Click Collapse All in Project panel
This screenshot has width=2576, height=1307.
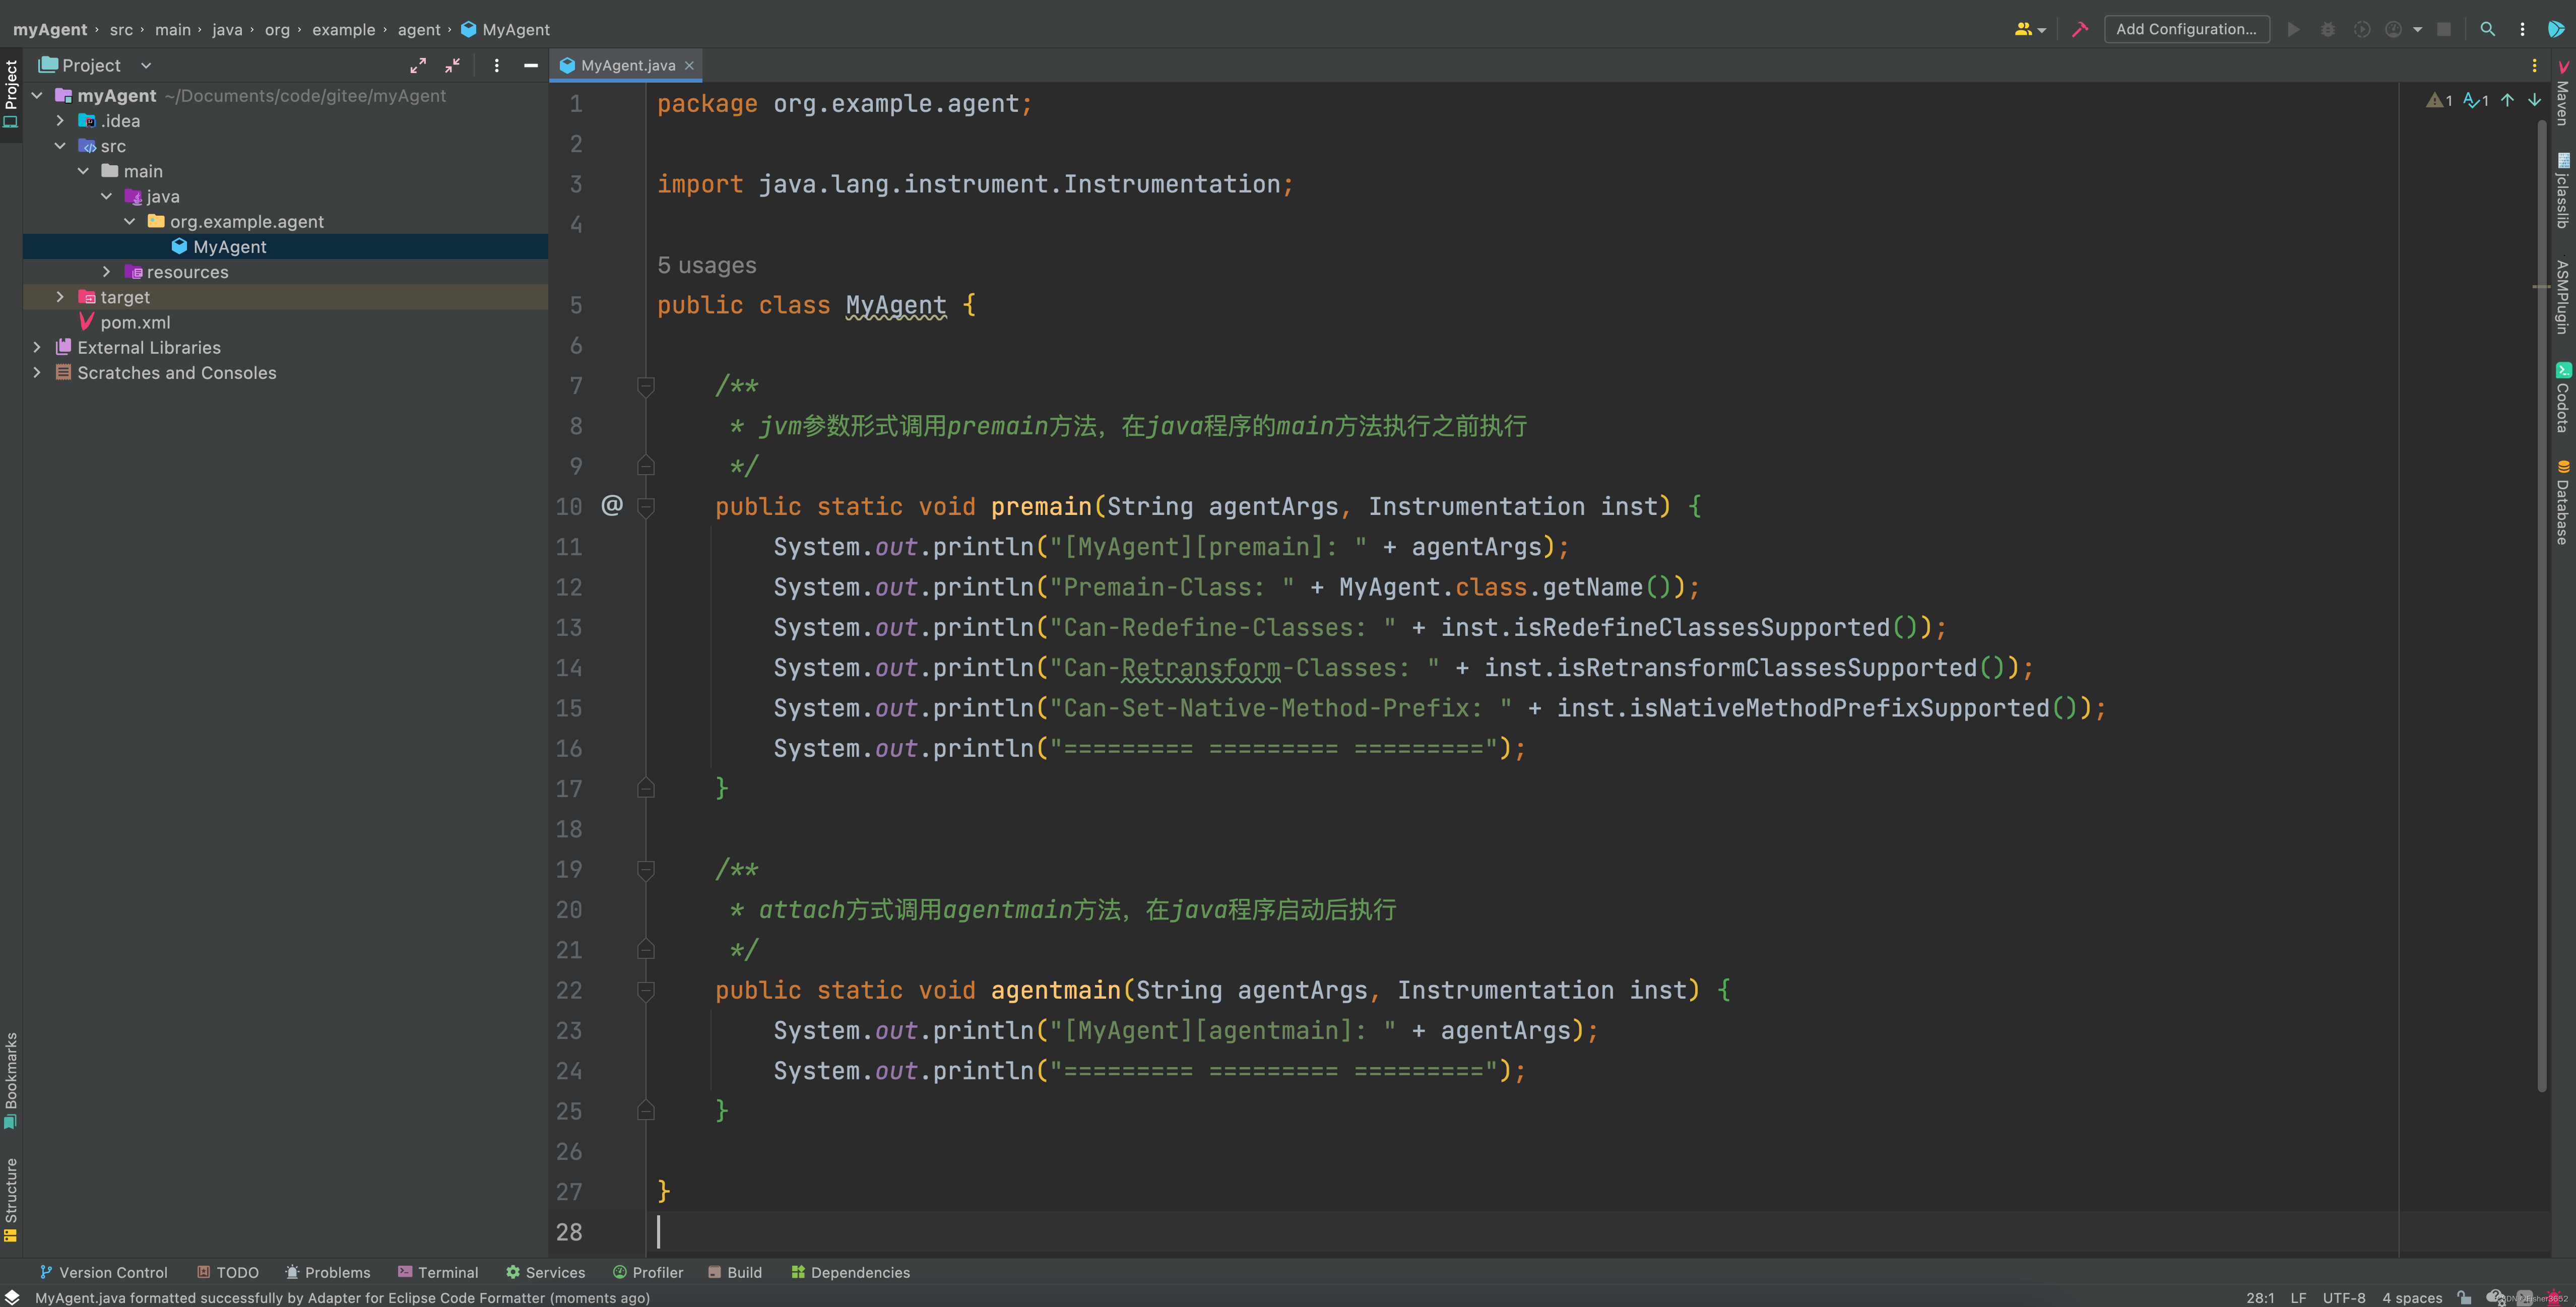click(453, 65)
